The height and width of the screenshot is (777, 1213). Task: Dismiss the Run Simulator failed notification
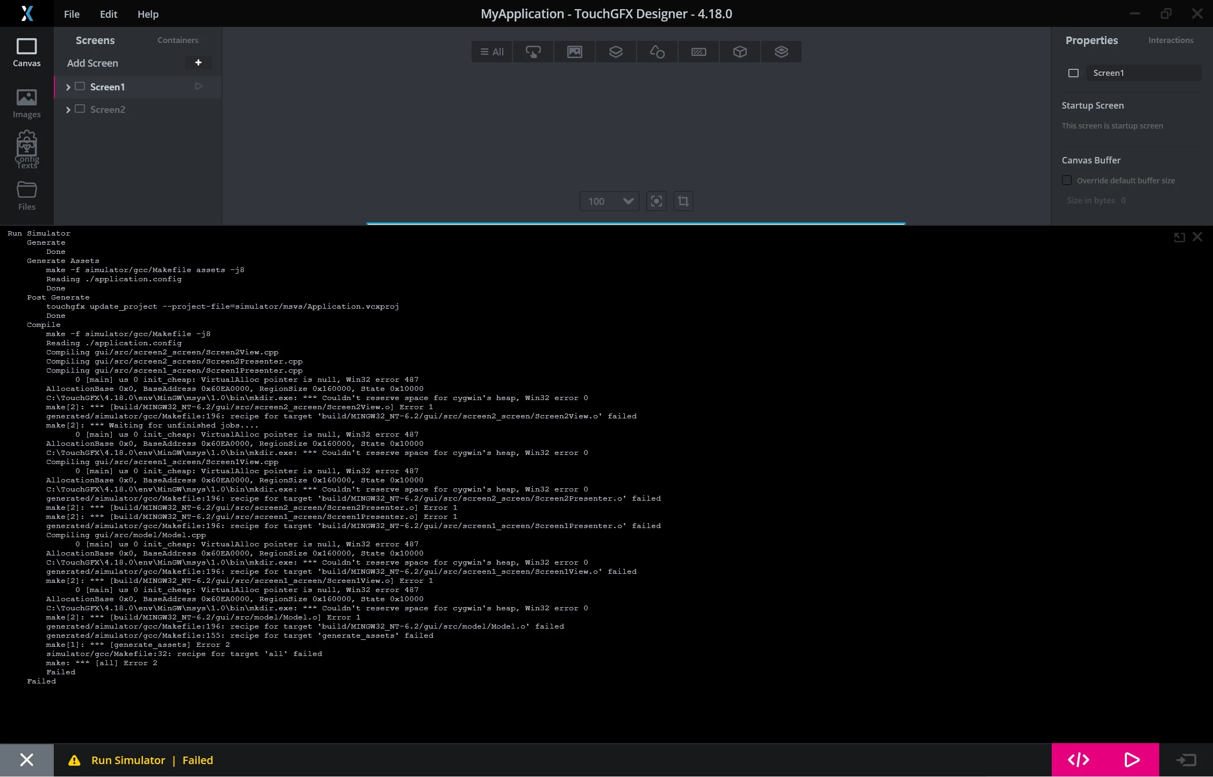point(26,760)
